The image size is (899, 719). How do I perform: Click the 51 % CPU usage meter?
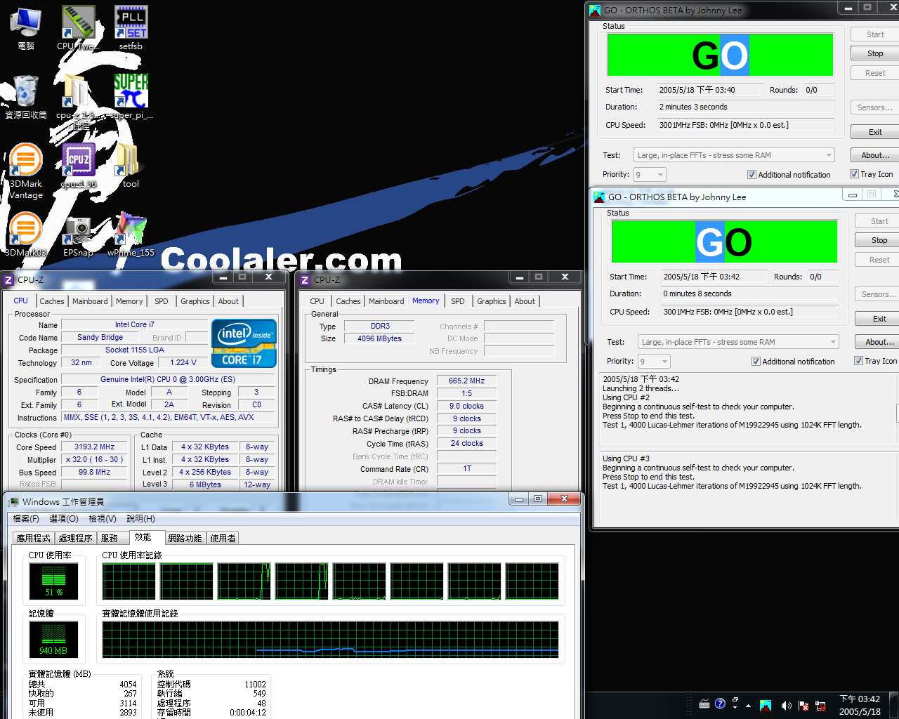(53, 581)
